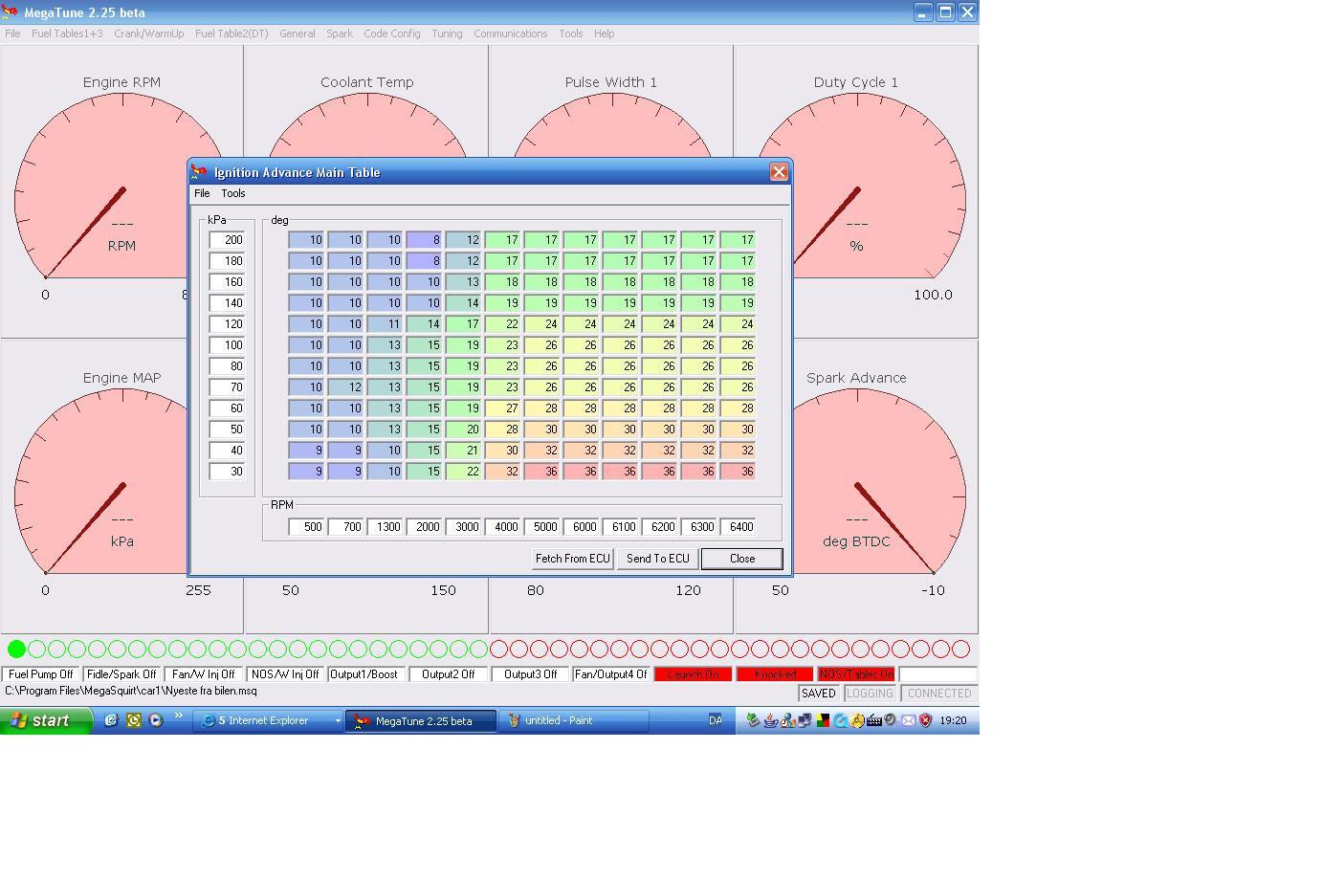Open the File menu in MegaTune main window
The width and height of the screenshot is (1323, 882).
[x=12, y=33]
